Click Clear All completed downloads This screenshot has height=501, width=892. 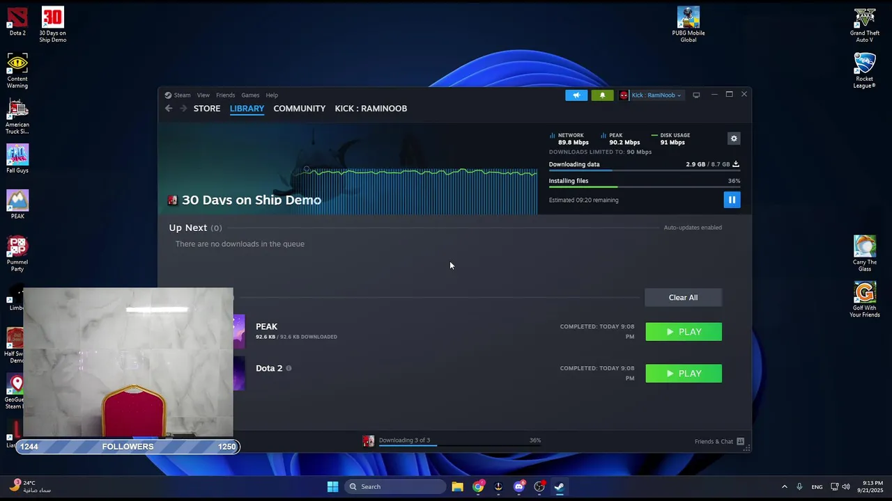point(683,298)
